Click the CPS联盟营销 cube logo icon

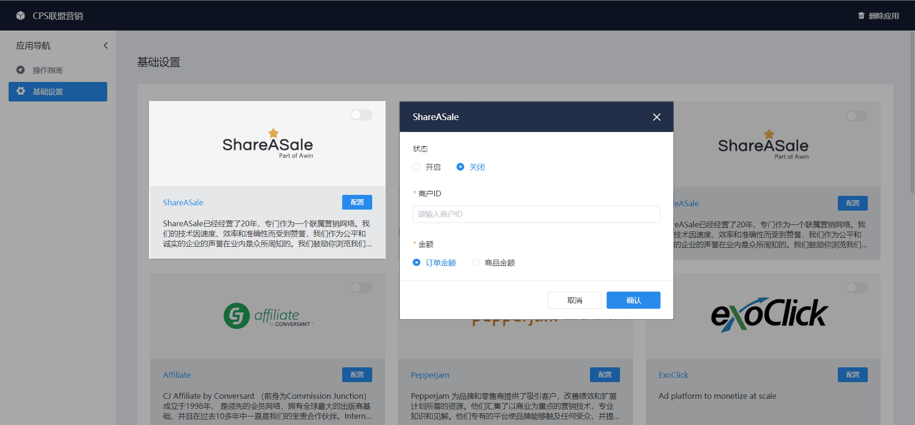coord(20,16)
